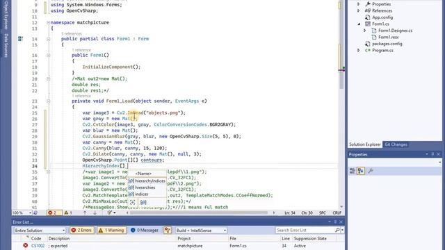
Task: Go to previous issue with up arrow
Action: tap(85, 213)
